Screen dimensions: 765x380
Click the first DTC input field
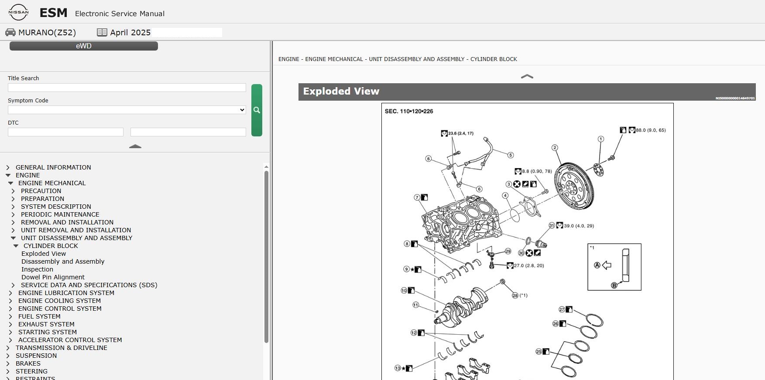[65, 132]
